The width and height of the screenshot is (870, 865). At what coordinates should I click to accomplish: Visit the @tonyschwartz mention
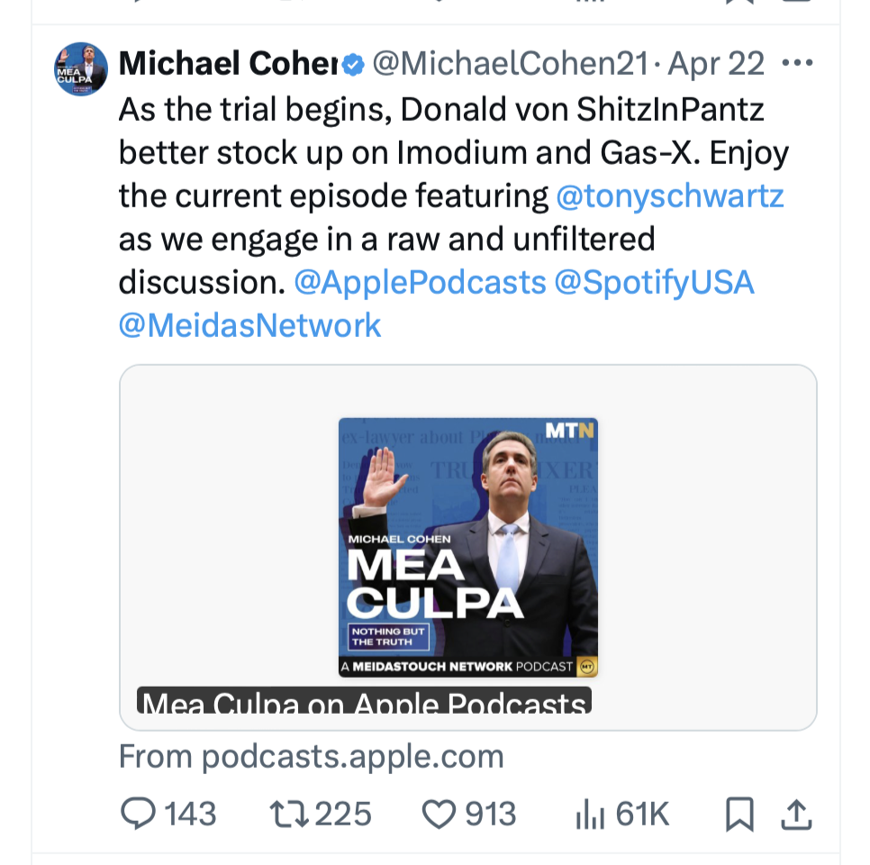(670, 196)
